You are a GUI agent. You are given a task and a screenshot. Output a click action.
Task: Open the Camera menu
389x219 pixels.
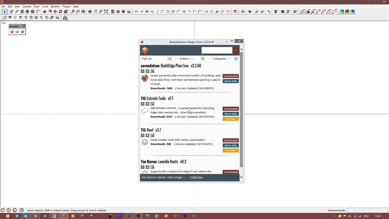(x=27, y=6)
